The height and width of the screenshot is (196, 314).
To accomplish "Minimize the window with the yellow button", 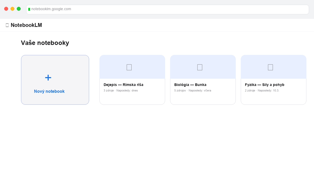I will tap(13, 9).
